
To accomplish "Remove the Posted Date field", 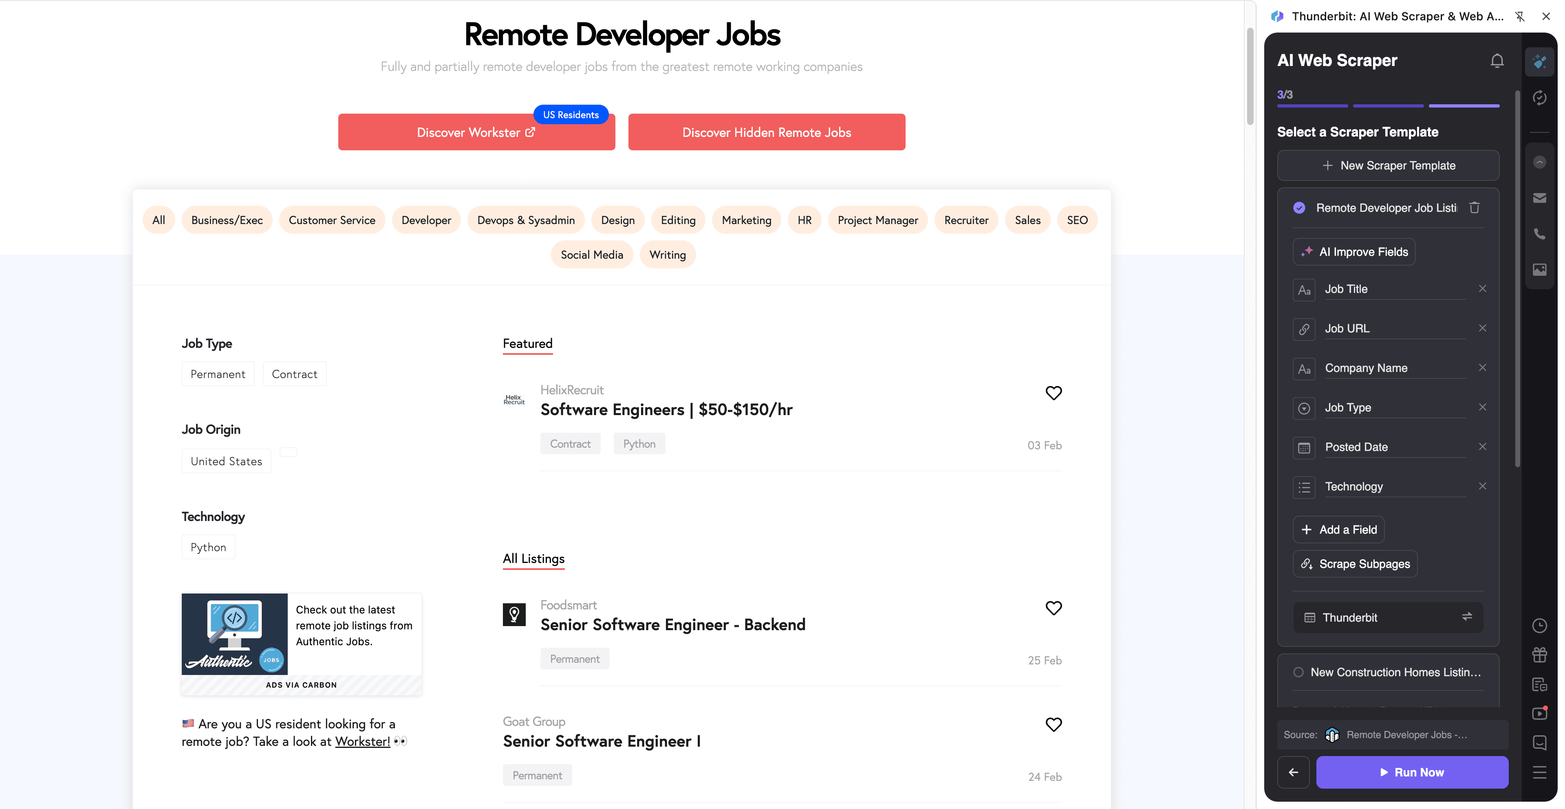I will click(1482, 446).
